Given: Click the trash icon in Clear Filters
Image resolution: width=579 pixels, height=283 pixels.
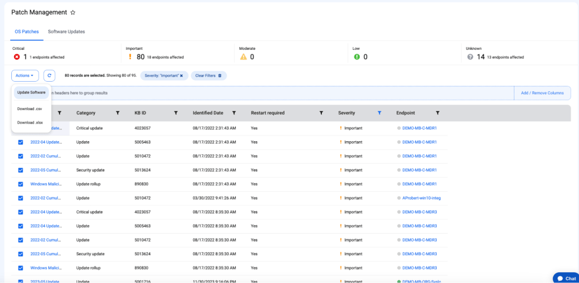Looking at the screenshot, I should [220, 75].
